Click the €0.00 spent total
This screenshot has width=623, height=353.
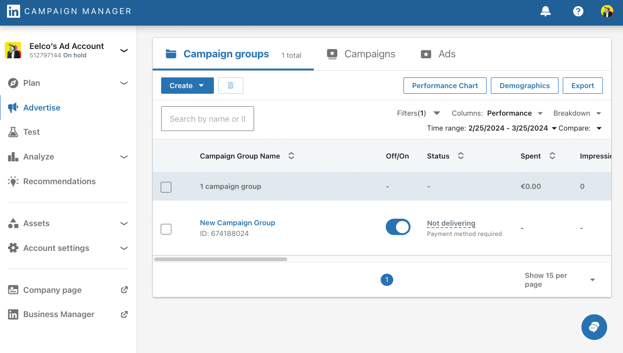(x=531, y=187)
